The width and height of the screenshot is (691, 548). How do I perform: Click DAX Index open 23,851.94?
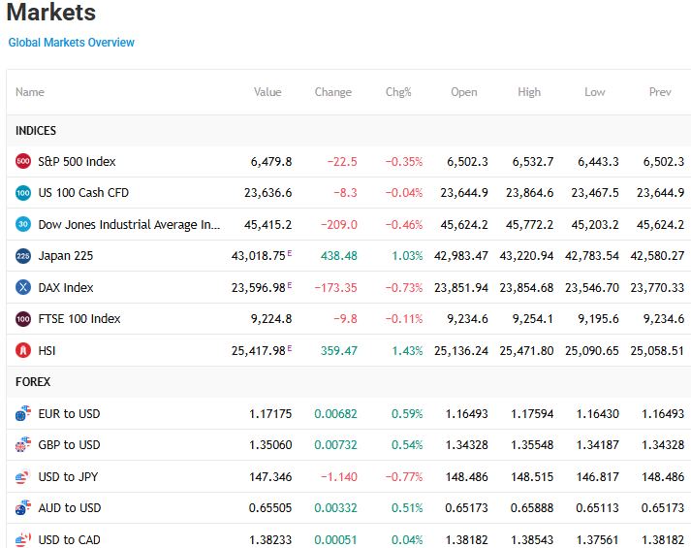click(x=461, y=288)
